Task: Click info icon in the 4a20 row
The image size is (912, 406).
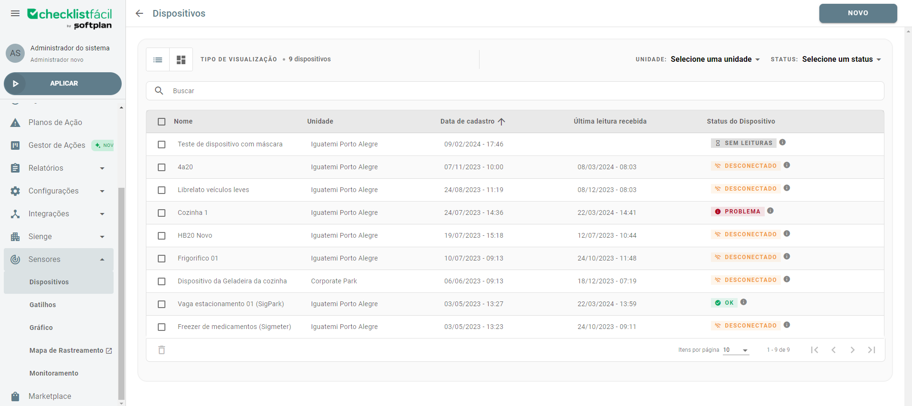Action: coord(787,165)
